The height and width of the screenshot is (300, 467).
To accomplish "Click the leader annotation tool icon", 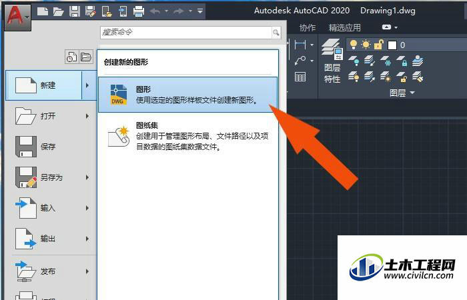I will pyautogui.click(x=300, y=61).
